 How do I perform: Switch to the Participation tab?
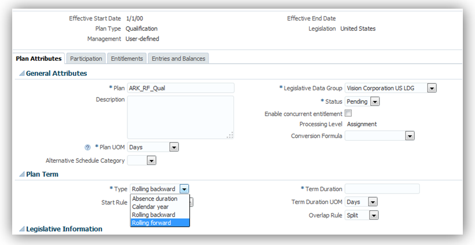tap(86, 58)
